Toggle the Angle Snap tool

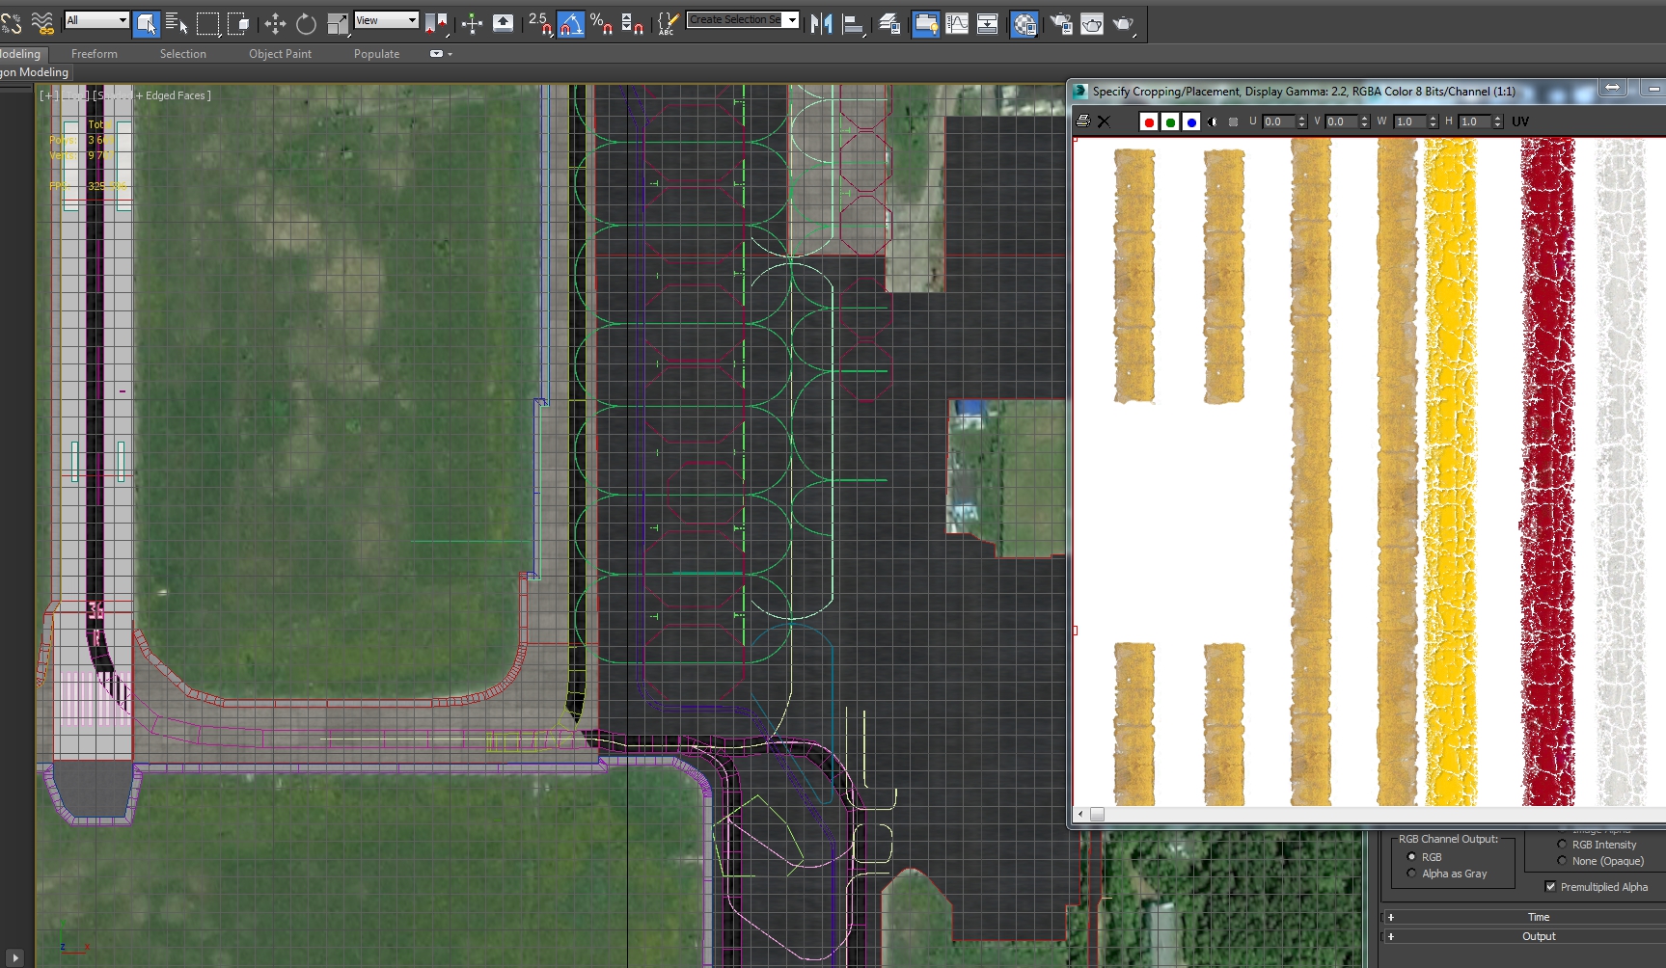click(x=571, y=24)
